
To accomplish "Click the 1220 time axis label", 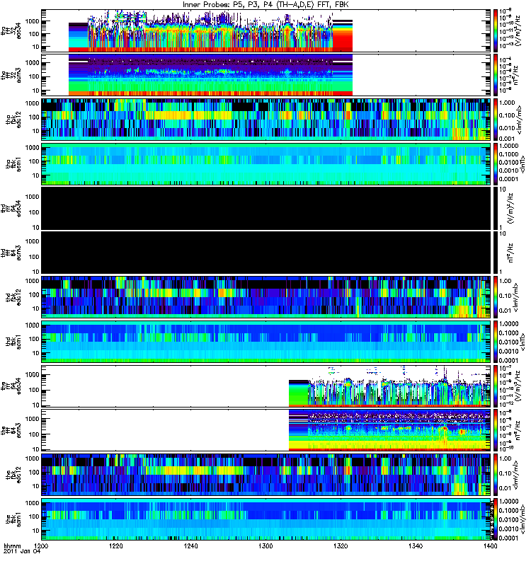I will (x=116, y=546).
